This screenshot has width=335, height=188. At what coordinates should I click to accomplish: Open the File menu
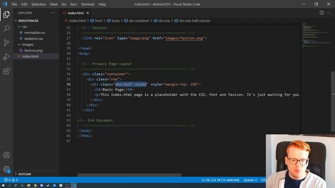tap(14, 4)
